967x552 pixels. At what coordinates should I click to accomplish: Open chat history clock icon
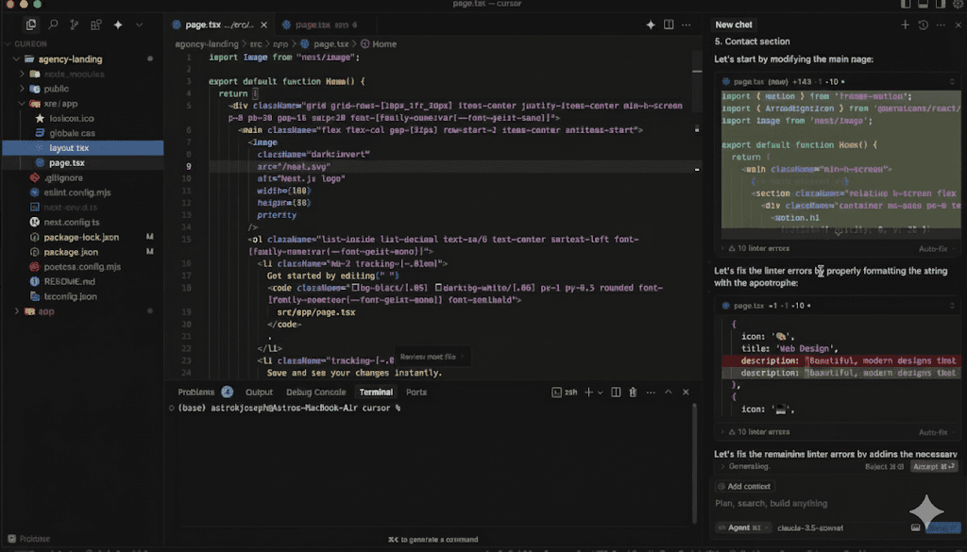click(923, 25)
